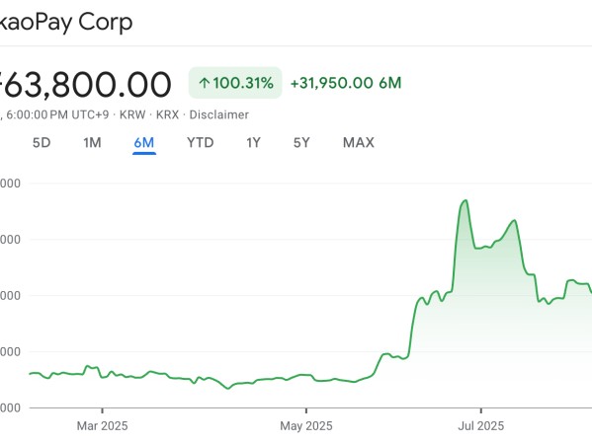Image resolution: width=592 pixels, height=444 pixels.
Task: Switch chart to 1Y range
Action: tap(253, 143)
